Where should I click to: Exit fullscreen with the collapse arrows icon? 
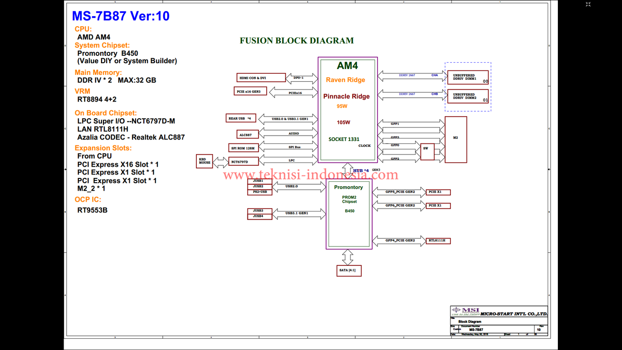tap(588, 4)
